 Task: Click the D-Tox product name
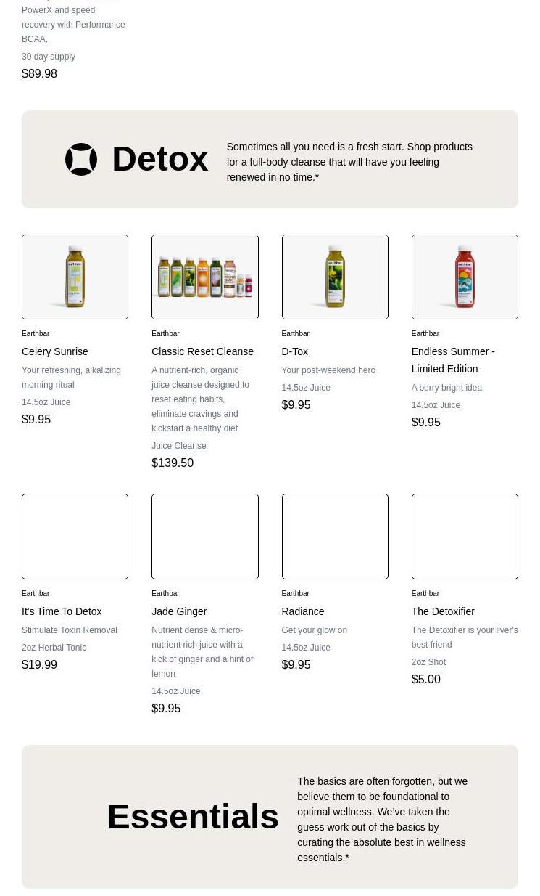pos(294,351)
